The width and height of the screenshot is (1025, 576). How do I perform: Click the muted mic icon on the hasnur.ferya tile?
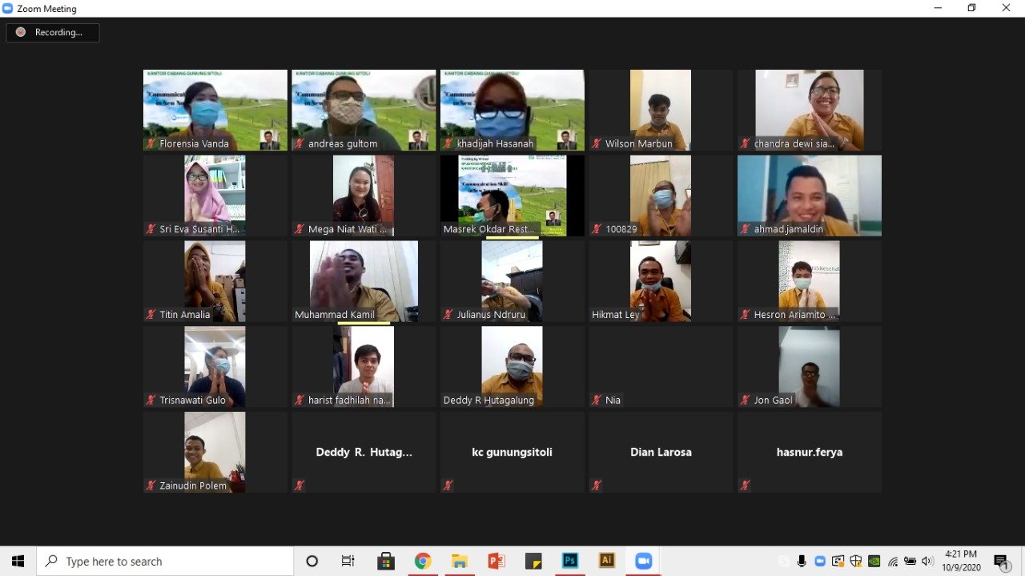pos(746,485)
